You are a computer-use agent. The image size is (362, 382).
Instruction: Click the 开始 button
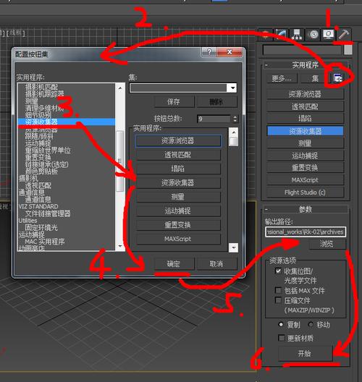click(x=305, y=353)
